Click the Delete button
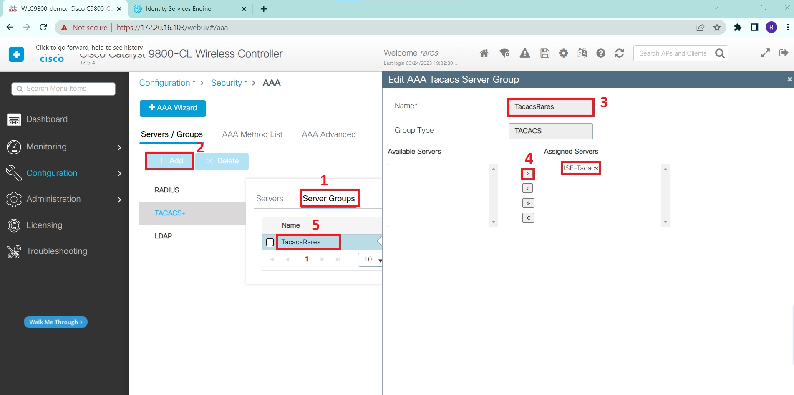The height and width of the screenshot is (395, 794). 222,161
